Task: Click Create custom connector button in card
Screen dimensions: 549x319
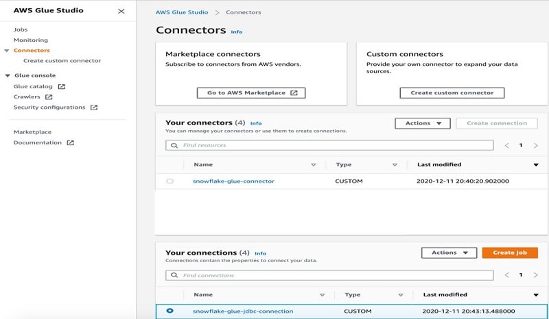Action: 452,93
